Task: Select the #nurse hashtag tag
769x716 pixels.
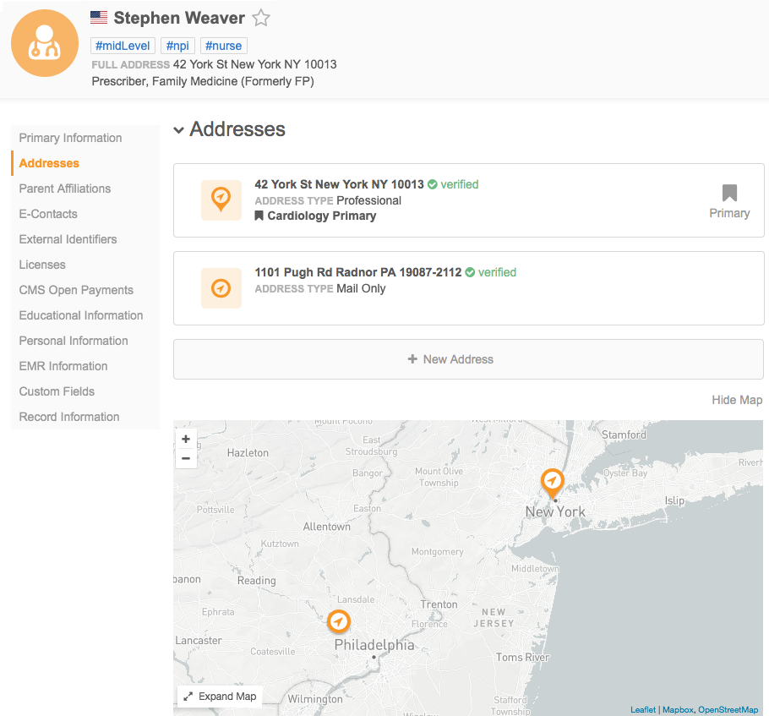Action: coord(224,46)
